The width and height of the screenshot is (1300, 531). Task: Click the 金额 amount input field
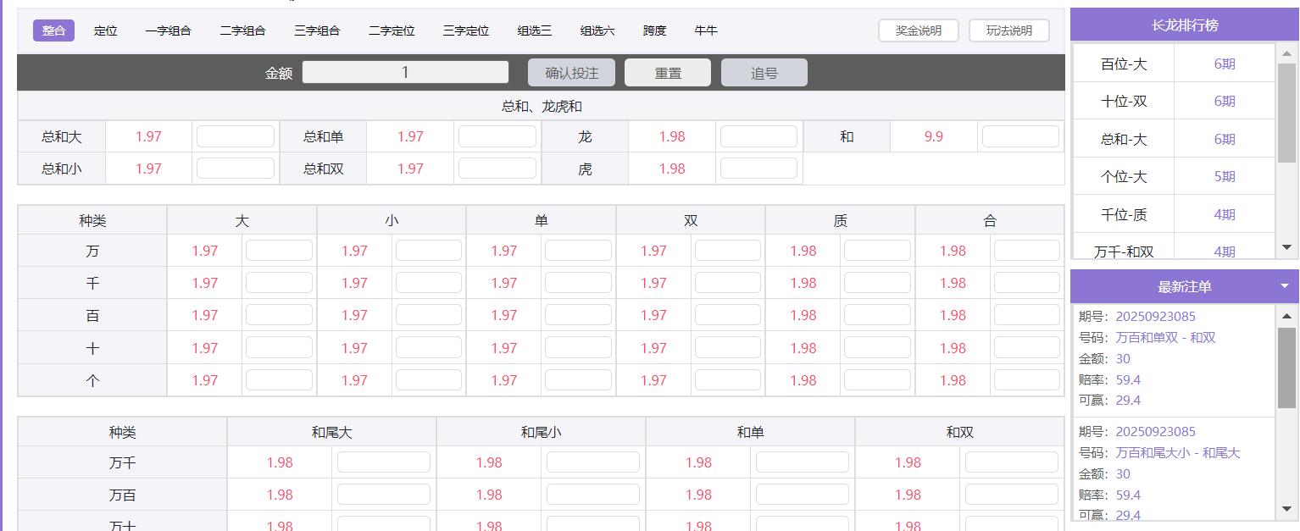click(x=405, y=72)
